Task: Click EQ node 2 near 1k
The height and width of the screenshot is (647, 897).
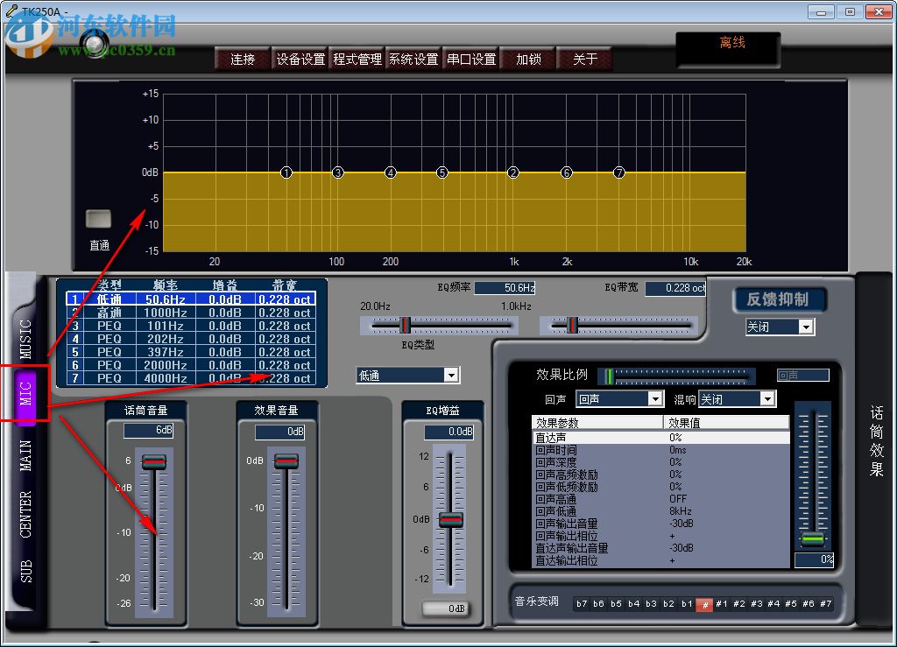Action: coord(513,172)
